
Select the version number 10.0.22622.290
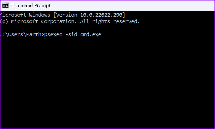101,15
